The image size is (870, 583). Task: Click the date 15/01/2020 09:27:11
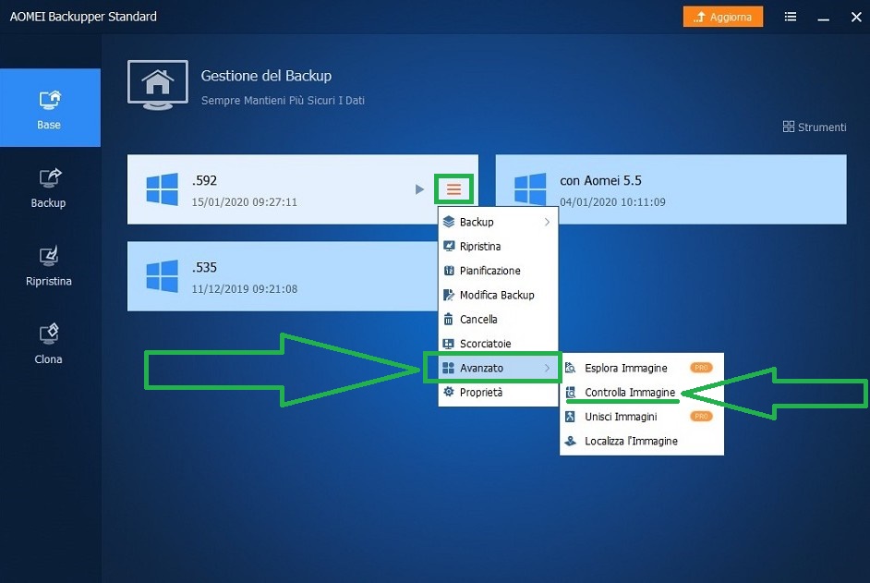244,202
